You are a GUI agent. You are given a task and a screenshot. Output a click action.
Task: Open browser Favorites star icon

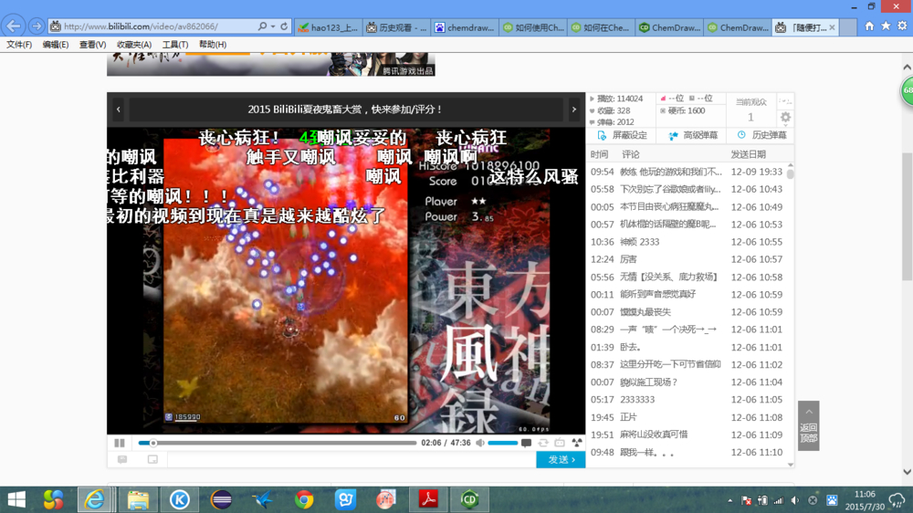(x=886, y=26)
